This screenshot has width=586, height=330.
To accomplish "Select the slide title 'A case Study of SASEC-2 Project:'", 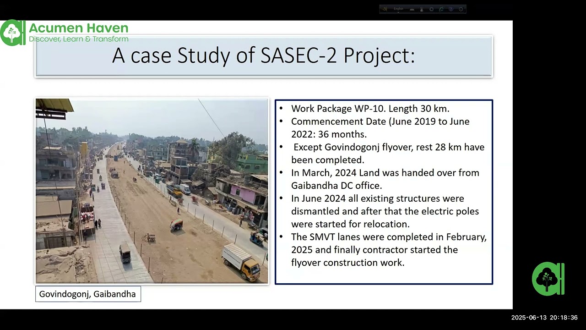I will coord(263,55).
